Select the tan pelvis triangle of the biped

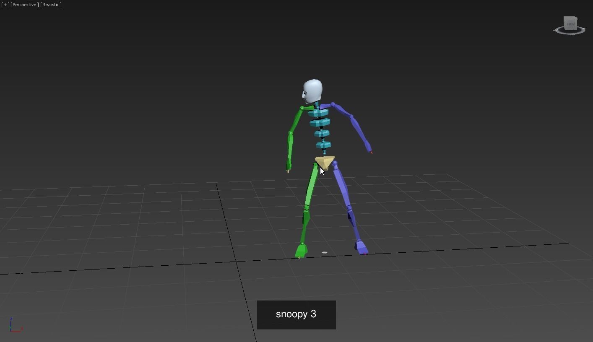(x=325, y=163)
